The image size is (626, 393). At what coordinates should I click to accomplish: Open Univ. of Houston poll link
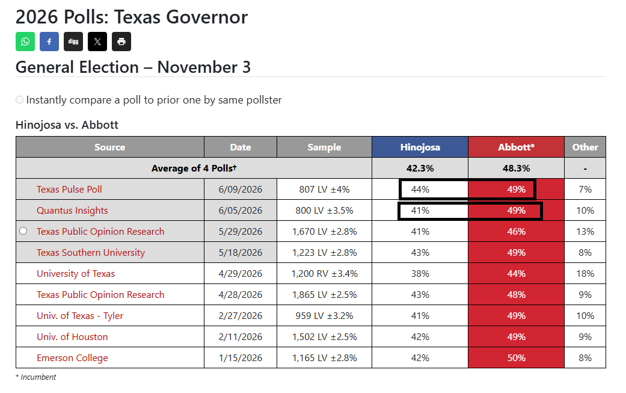pyautogui.click(x=72, y=336)
